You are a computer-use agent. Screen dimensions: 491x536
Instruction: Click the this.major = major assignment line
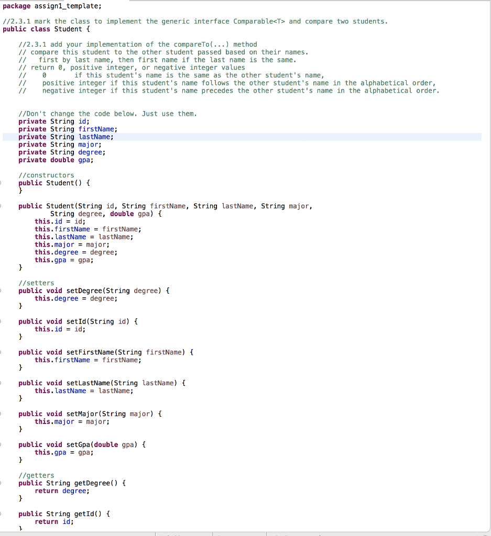click(71, 244)
